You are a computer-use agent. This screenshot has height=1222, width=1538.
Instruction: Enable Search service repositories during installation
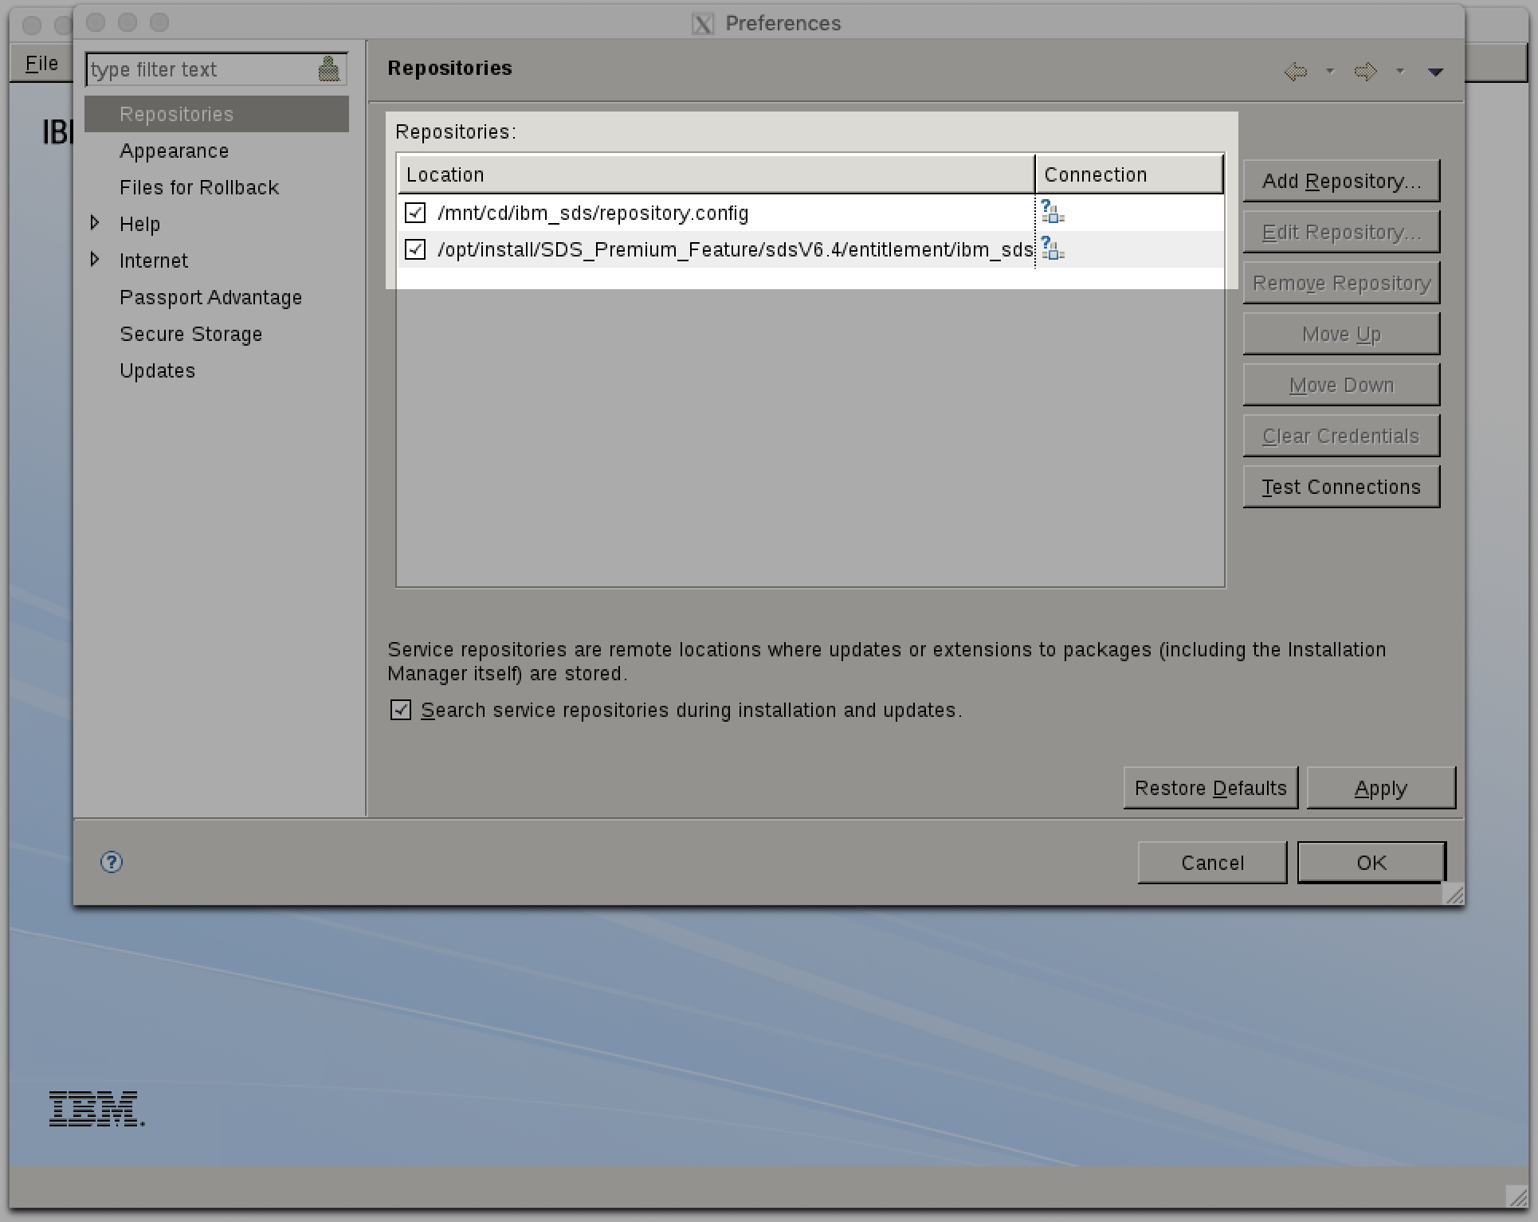[x=402, y=711]
